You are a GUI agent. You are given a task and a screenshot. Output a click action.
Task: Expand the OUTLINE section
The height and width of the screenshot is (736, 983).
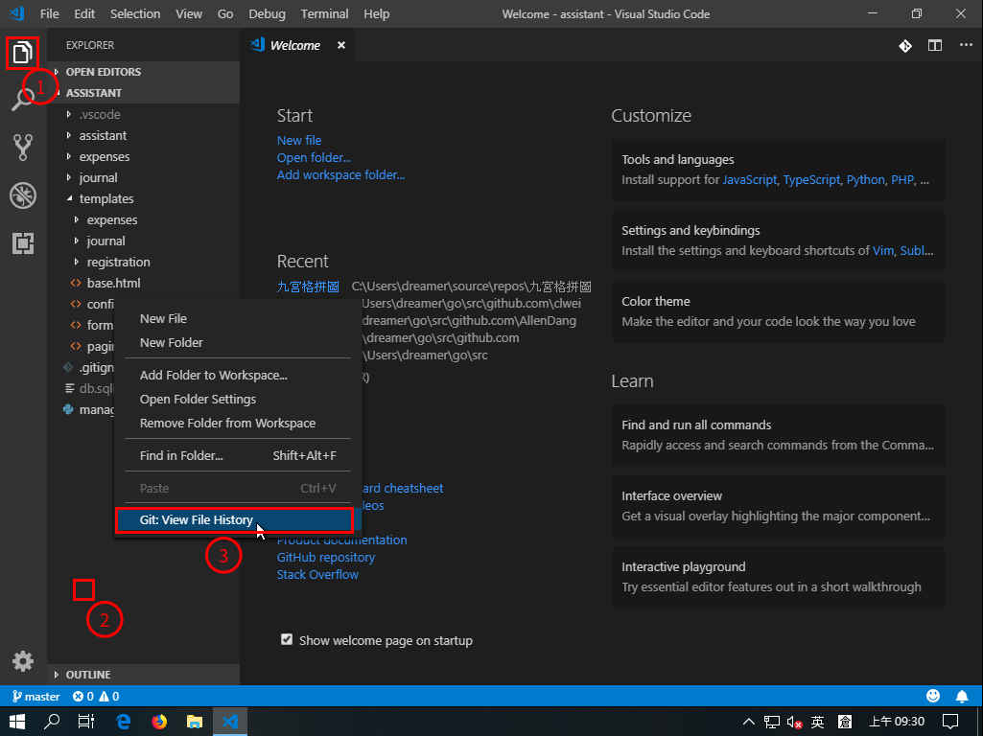point(87,675)
